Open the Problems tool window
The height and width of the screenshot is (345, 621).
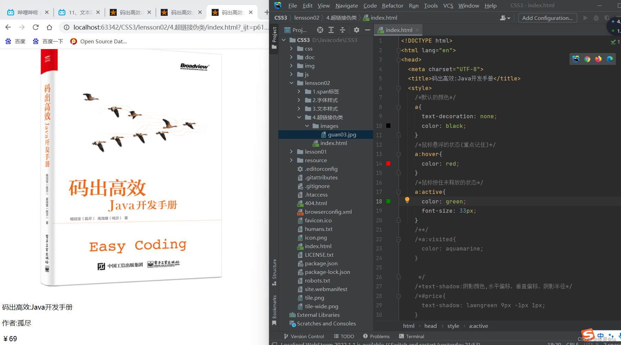pos(376,336)
